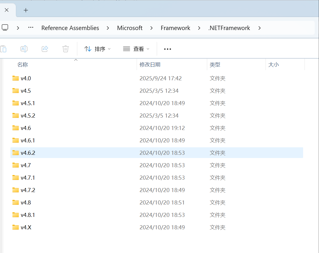This screenshot has height=253, width=319.
Task: Select the v4.8.1 folder name
Action: tap(28, 215)
